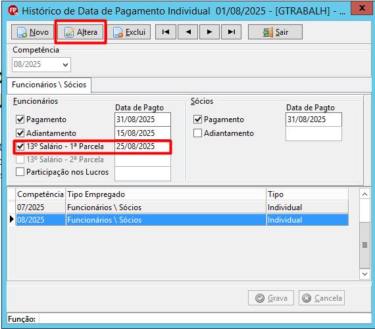
Task: Close the Histórico de Data window
Action: pyautogui.click(x=362, y=9)
